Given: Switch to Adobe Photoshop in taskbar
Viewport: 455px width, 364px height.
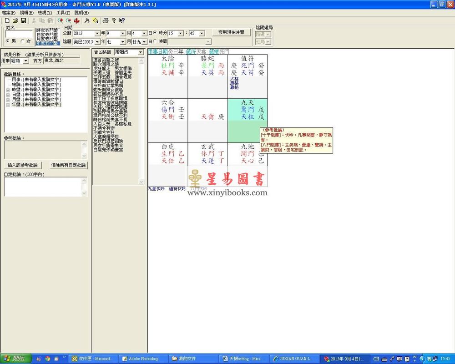Looking at the screenshot, I should coord(144,359).
